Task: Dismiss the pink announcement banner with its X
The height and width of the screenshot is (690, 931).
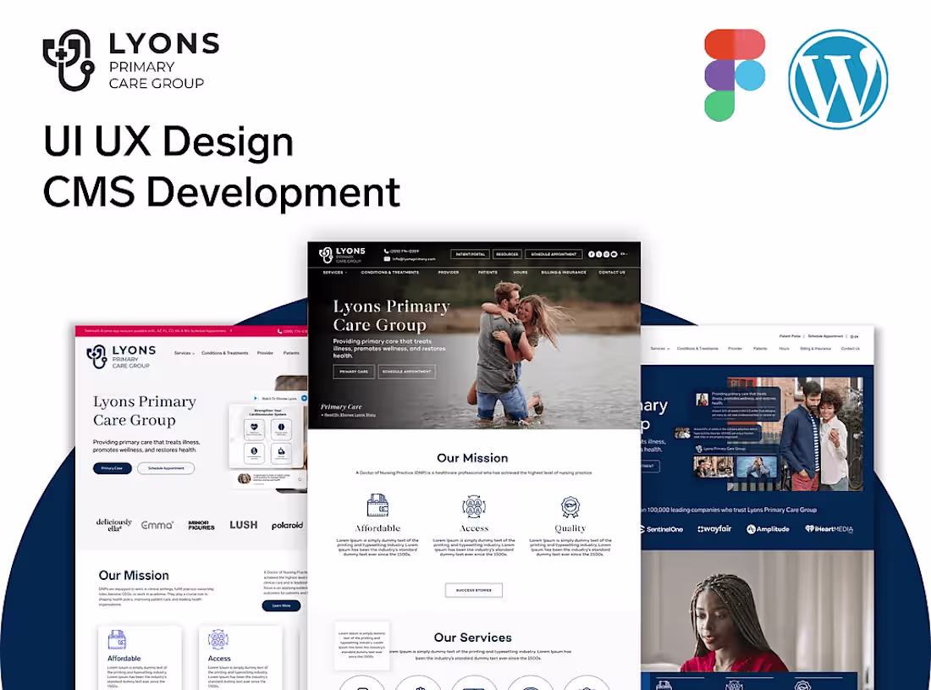Action: point(231,331)
